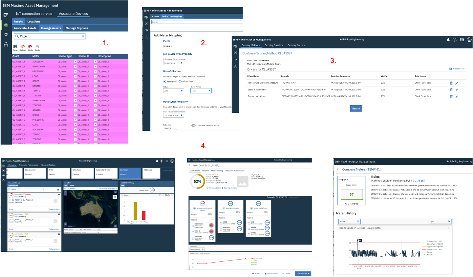Delete the Temperature, Vibration & Pressure driver
The image size is (473, 277).
point(451,83)
